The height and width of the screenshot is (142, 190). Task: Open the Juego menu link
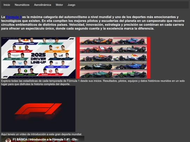click(x=71, y=5)
